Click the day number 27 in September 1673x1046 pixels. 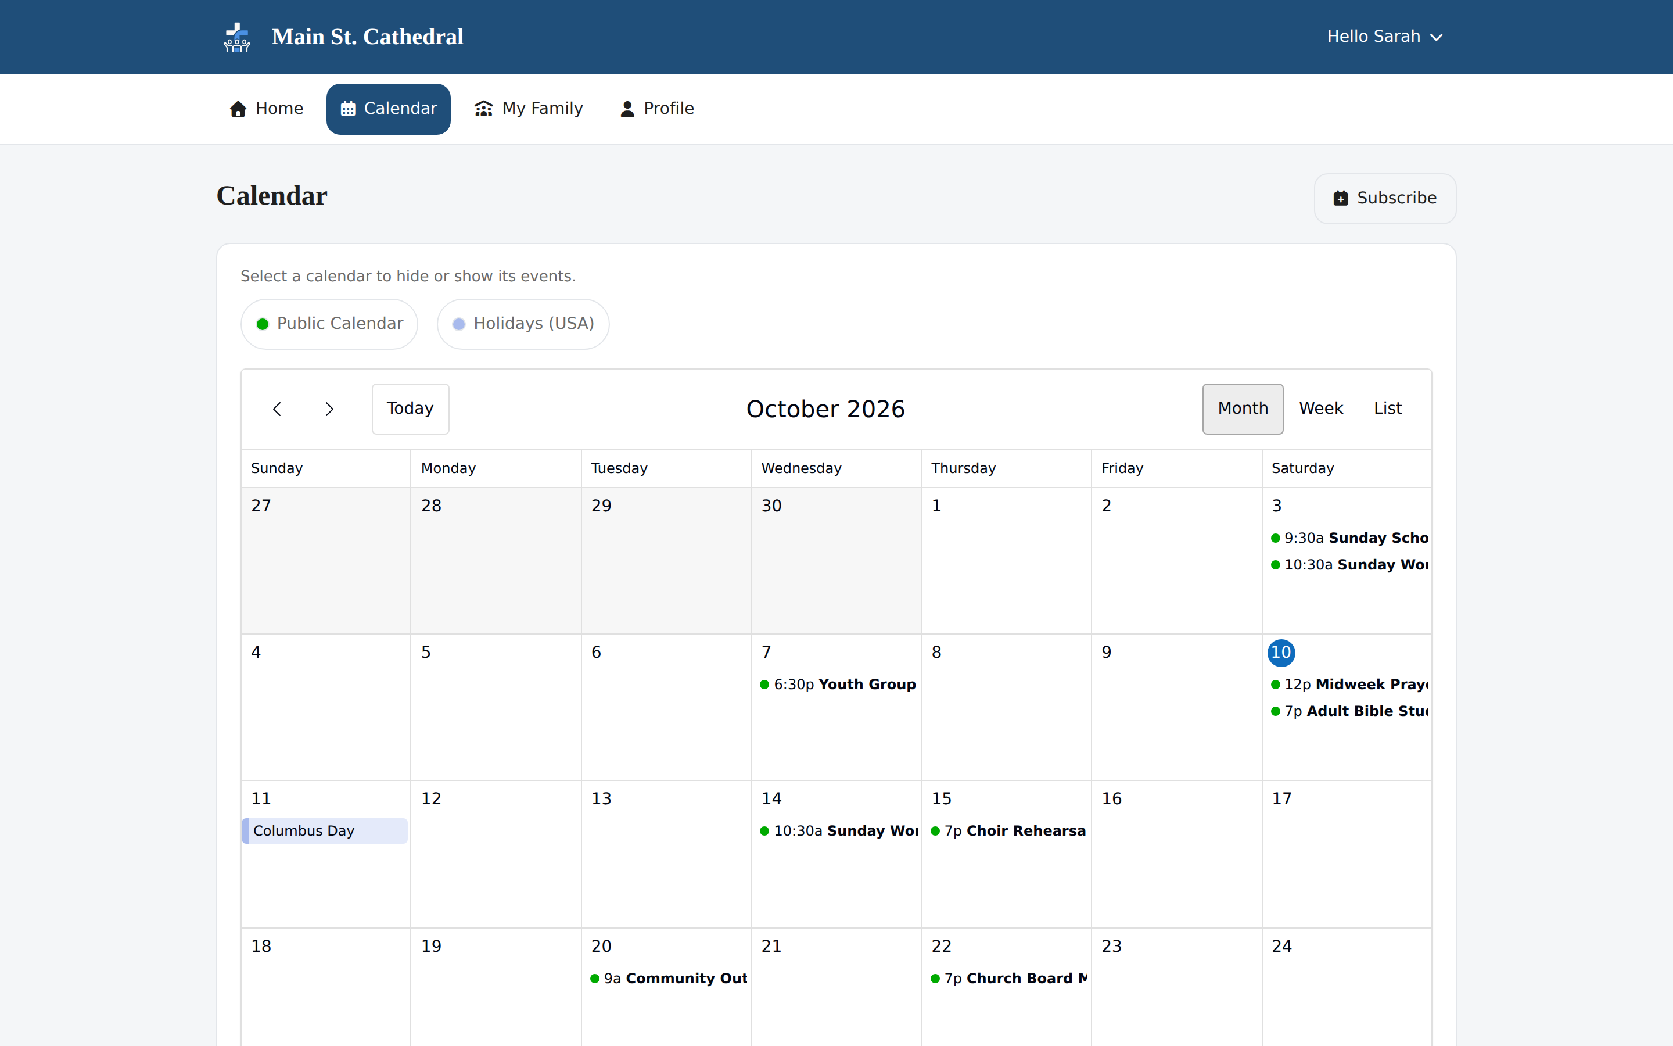click(x=261, y=506)
